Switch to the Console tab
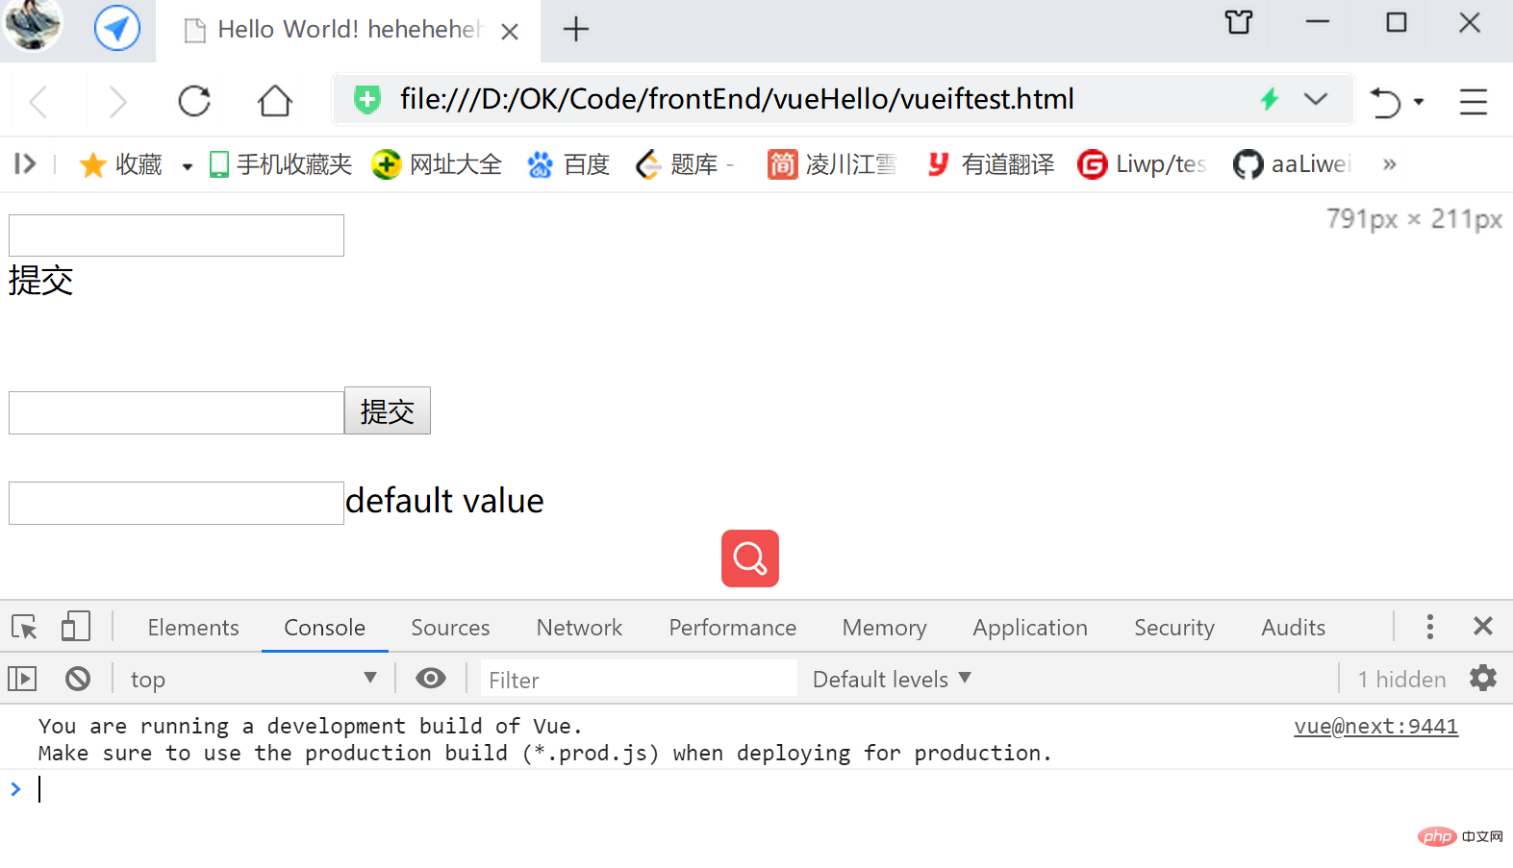Image resolution: width=1513 pixels, height=868 pixels. 325,628
